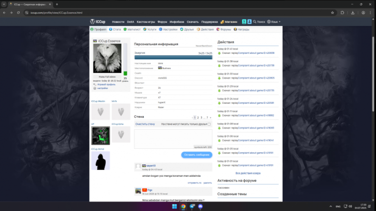The width and height of the screenshot is (376, 211).
Task: Click the download icon next to game ID 420735
Action: (219, 91)
